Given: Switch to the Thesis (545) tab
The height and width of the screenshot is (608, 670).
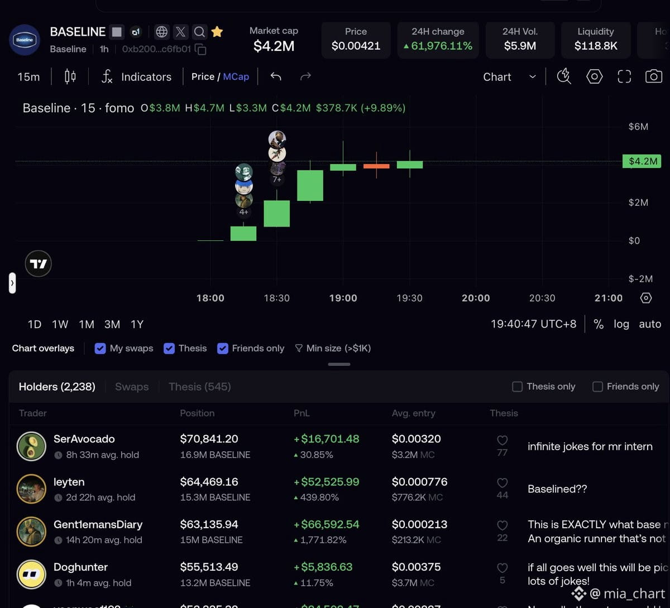Looking at the screenshot, I should [200, 387].
